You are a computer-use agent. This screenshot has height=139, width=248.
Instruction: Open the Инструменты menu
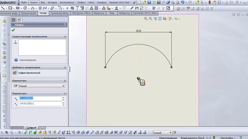tap(67, 3)
